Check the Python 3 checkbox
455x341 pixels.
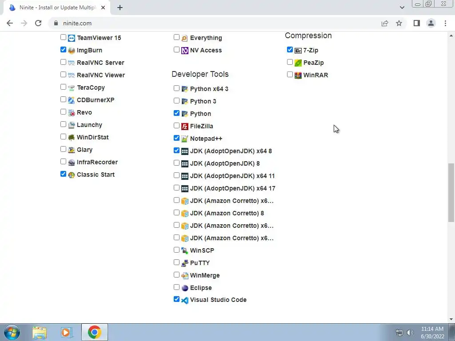point(176,101)
